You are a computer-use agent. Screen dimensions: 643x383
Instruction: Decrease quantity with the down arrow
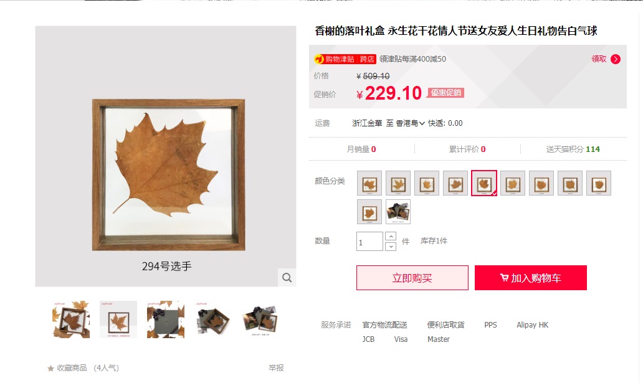(x=391, y=246)
